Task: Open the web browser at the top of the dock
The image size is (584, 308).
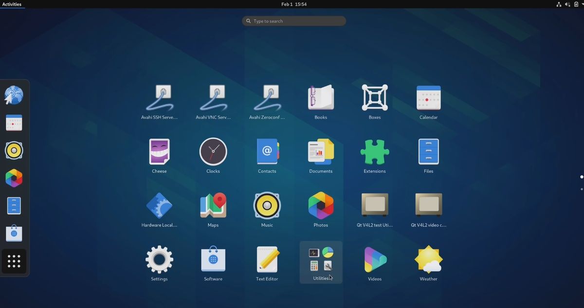Action: 14,95
